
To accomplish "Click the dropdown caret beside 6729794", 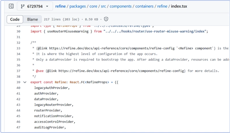I will 47,6.
